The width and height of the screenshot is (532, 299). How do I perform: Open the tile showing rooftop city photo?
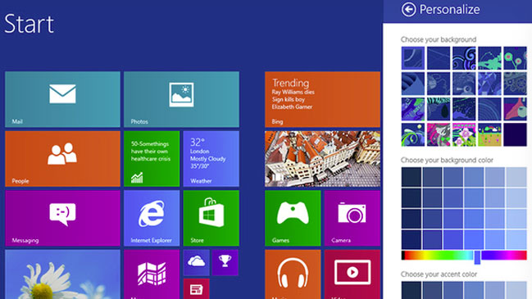(x=322, y=159)
